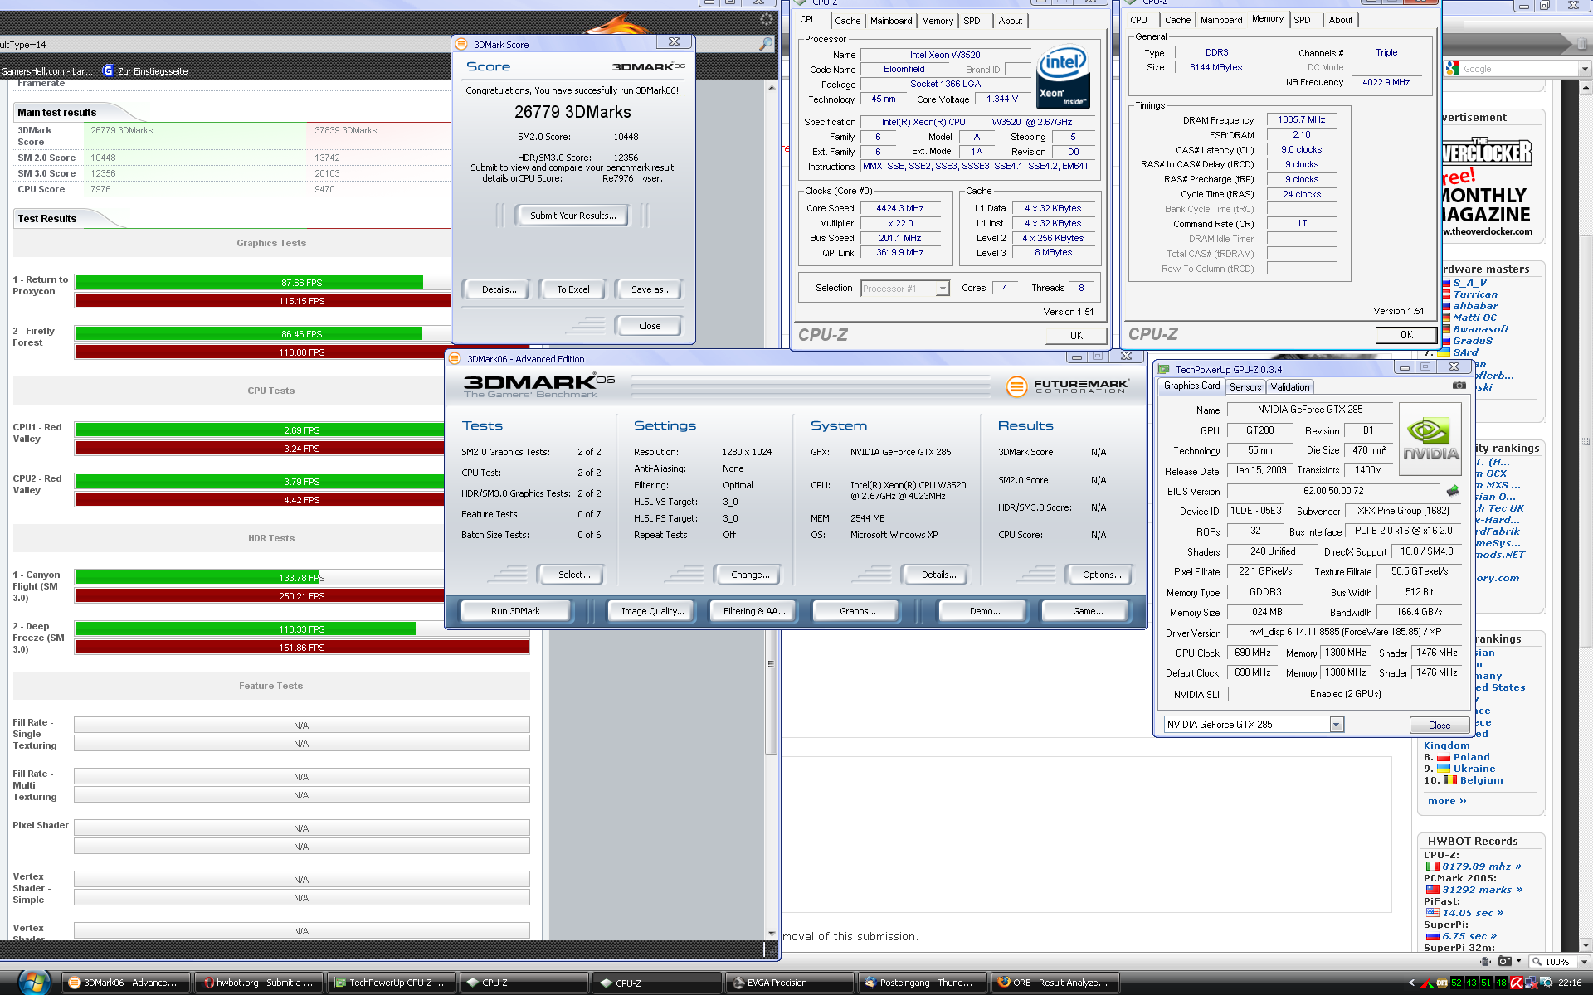
Task: Click the page zoom magnifier in status bar
Action: click(1537, 961)
